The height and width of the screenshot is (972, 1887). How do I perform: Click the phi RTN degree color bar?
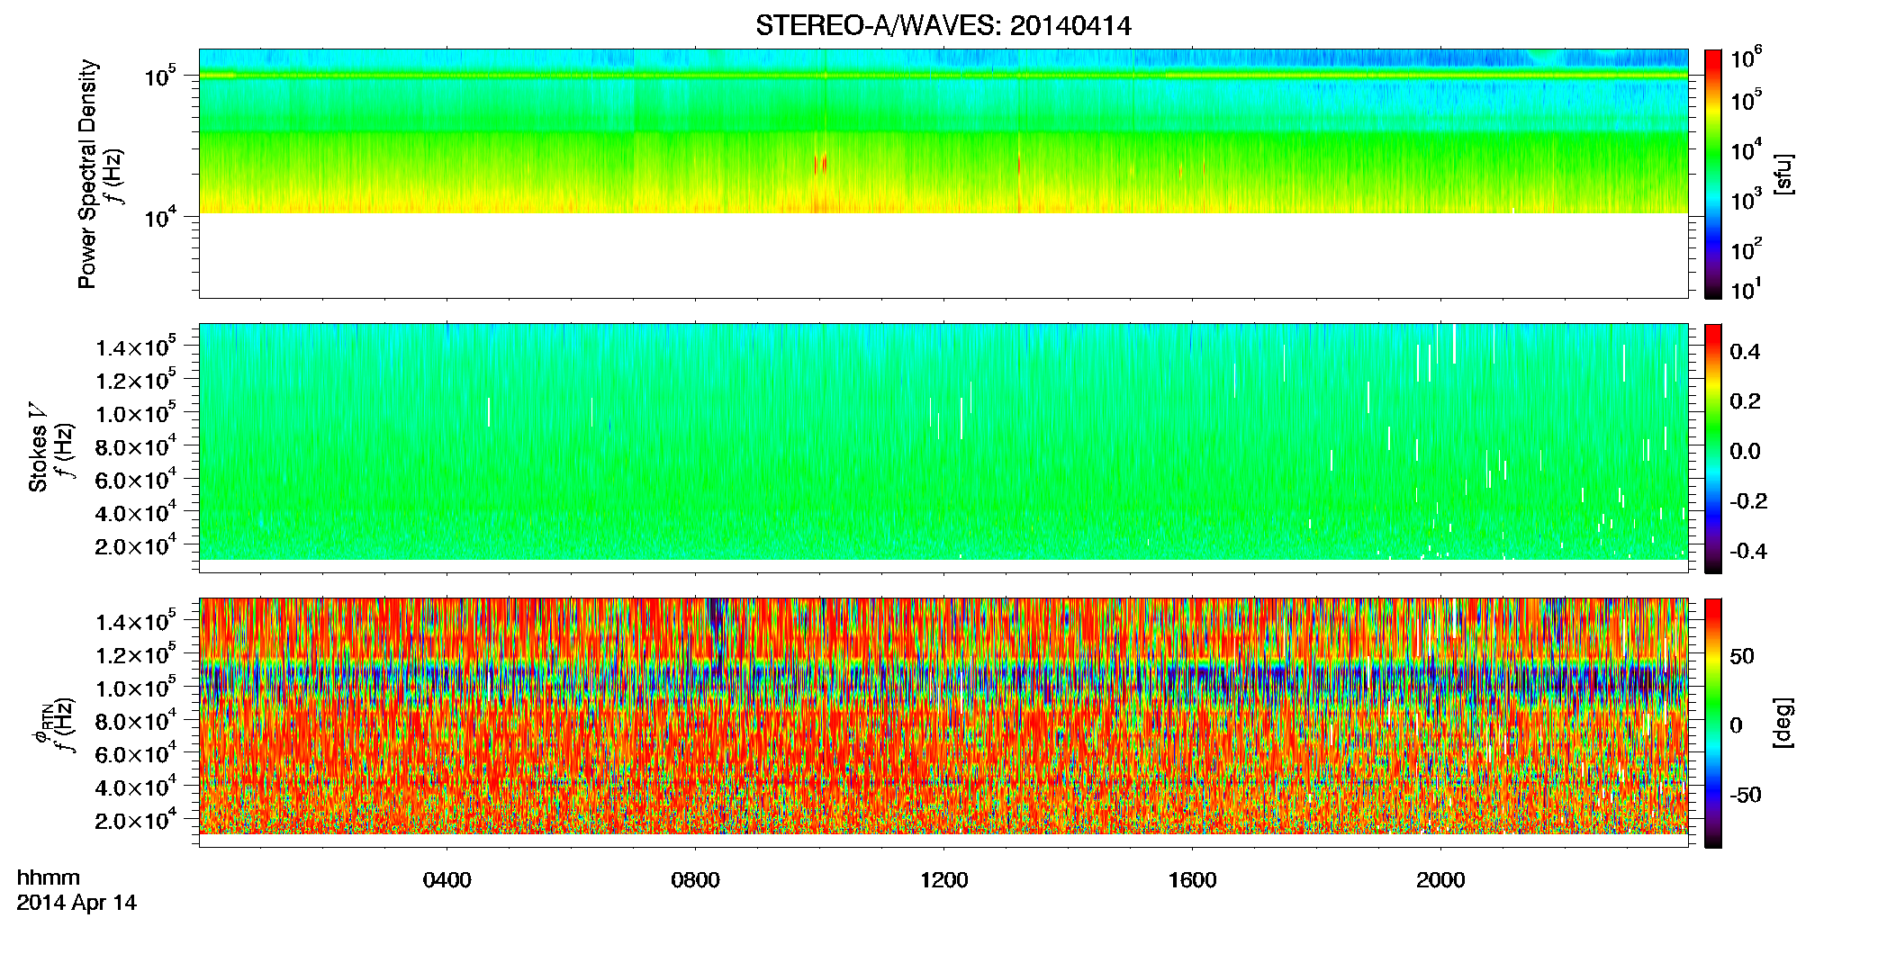[x=1713, y=723]
